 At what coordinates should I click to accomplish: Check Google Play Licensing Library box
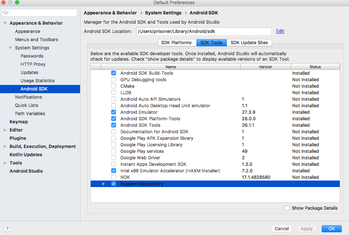tap(114, 145)
